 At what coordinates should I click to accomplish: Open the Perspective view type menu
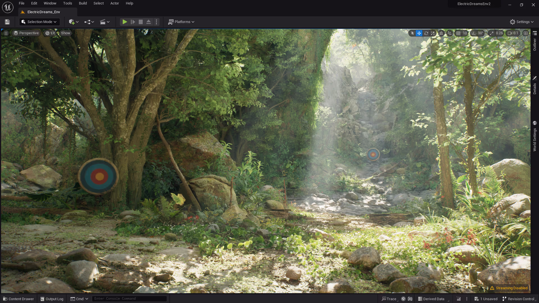(26, 33)
